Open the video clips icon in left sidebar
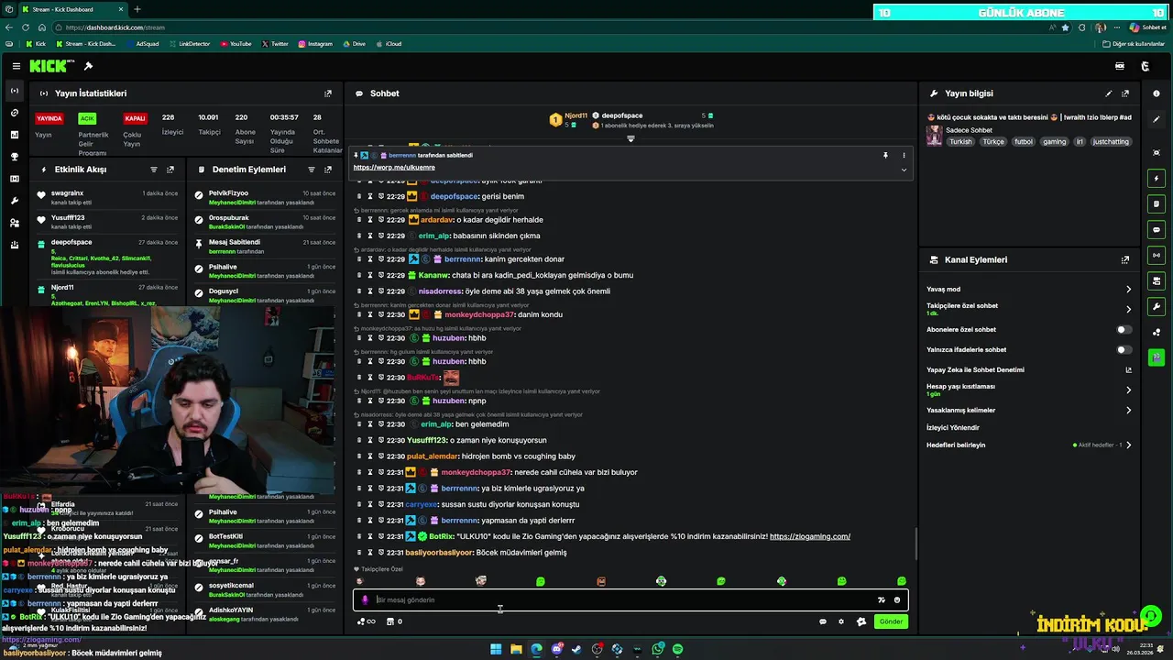This screenshot has height=660, width=1173. pyautogui.click(x=15, y=179)
